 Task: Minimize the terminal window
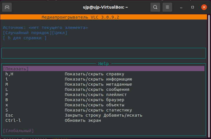point(181,7)
